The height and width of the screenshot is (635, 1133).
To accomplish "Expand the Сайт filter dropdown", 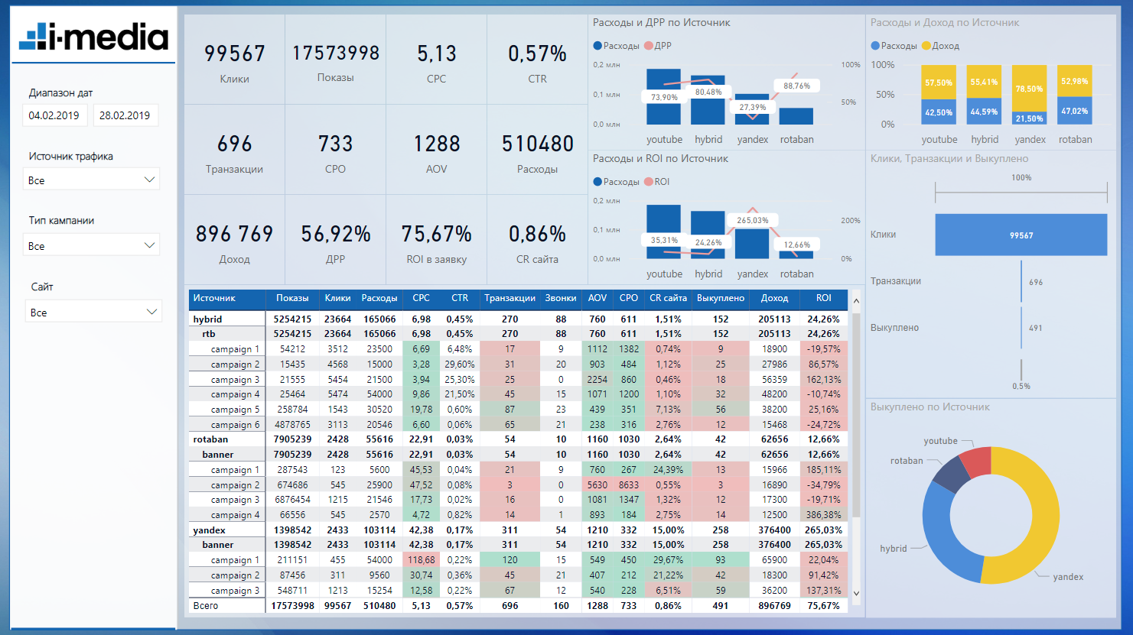I will click(93, 312).
